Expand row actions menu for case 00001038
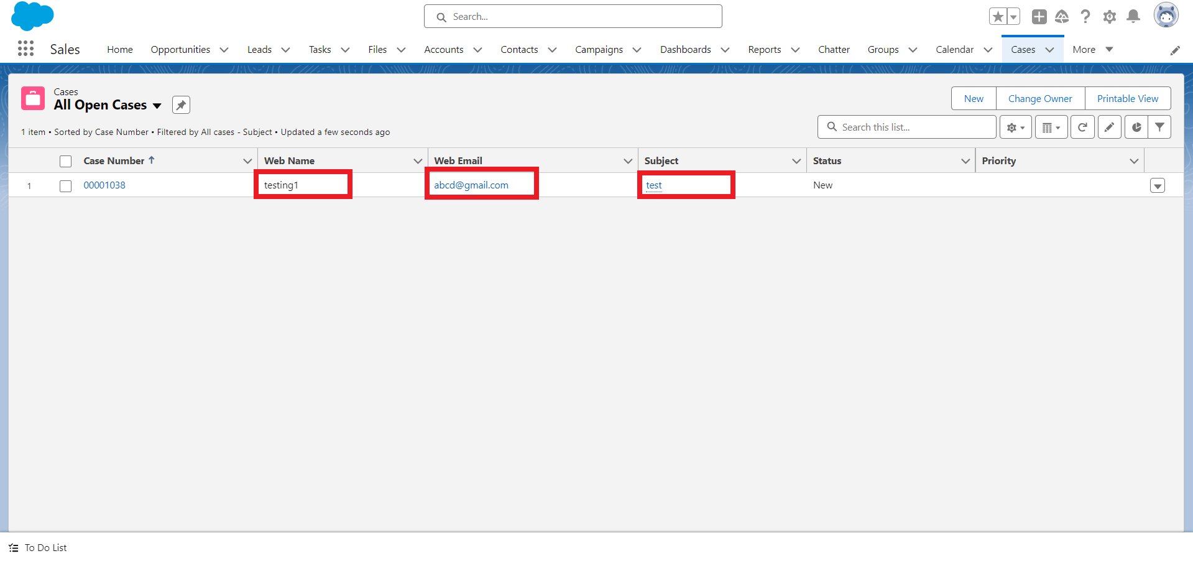This screenshot has width=1193, height=561. (1157, 186)
